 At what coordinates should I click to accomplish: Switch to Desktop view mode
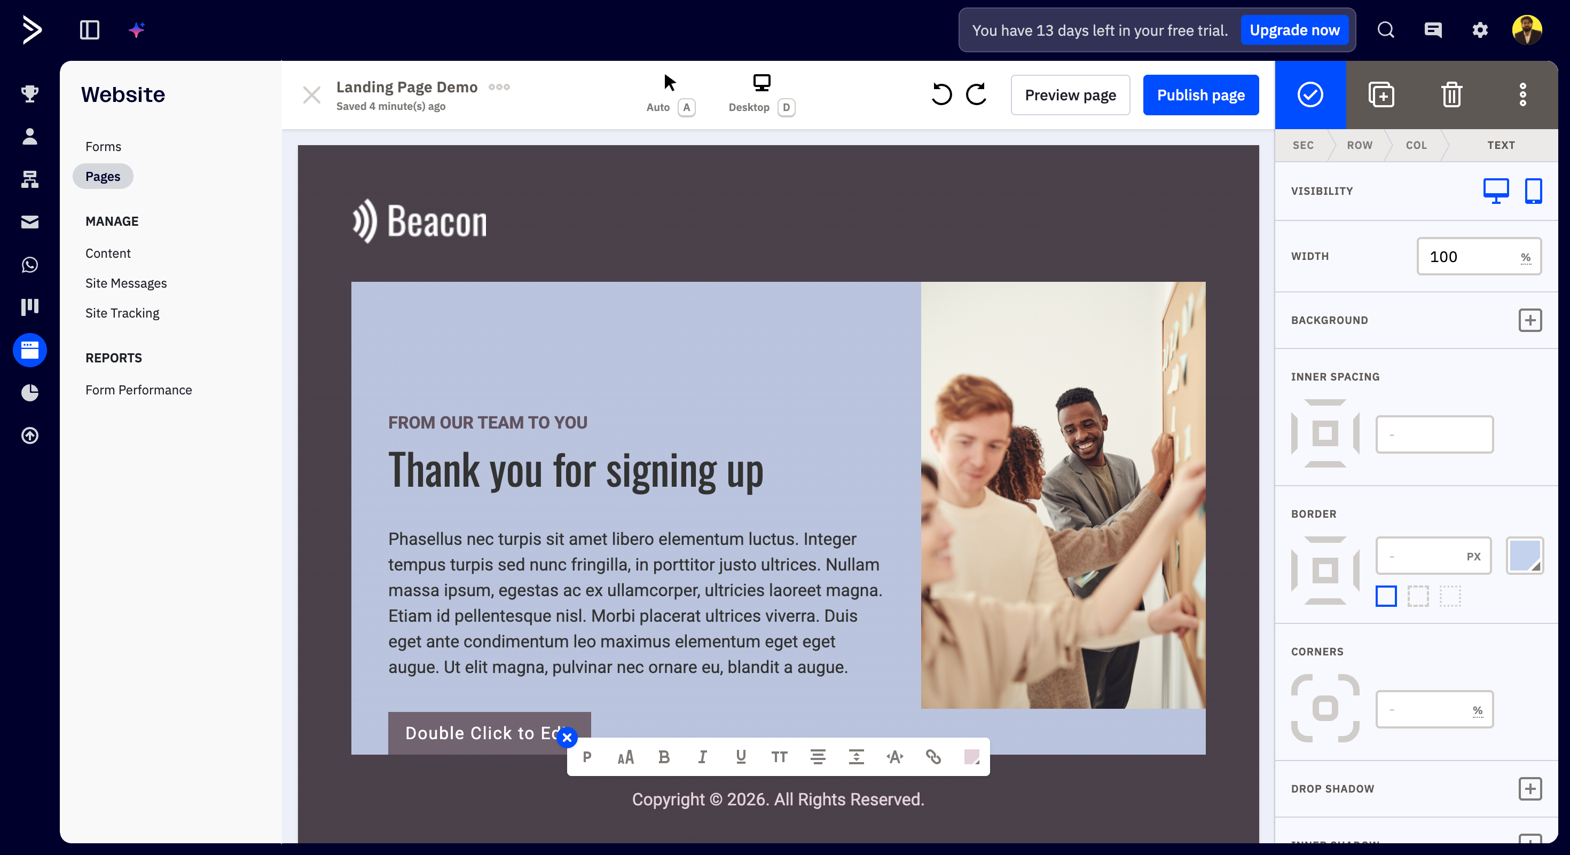tap(762, 94)
